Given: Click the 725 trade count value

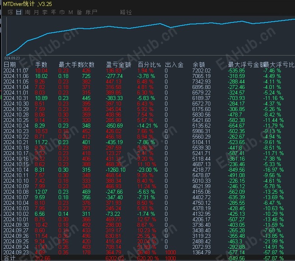Looking at the screenshot, I should coord(86,76).
